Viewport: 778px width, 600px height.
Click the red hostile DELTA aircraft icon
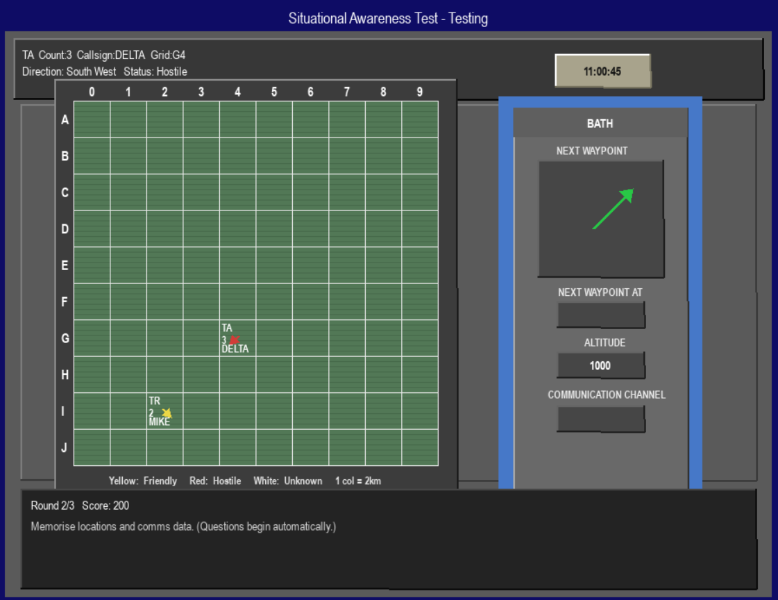(x=235, y=340)
